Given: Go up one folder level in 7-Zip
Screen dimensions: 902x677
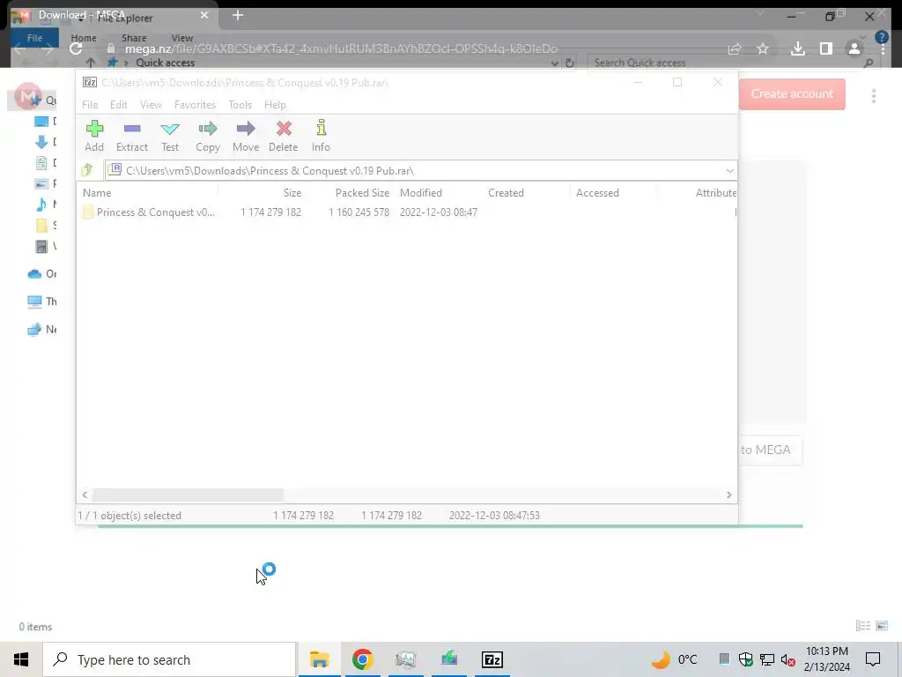Looking at the screenshot, I should [87, 170].
